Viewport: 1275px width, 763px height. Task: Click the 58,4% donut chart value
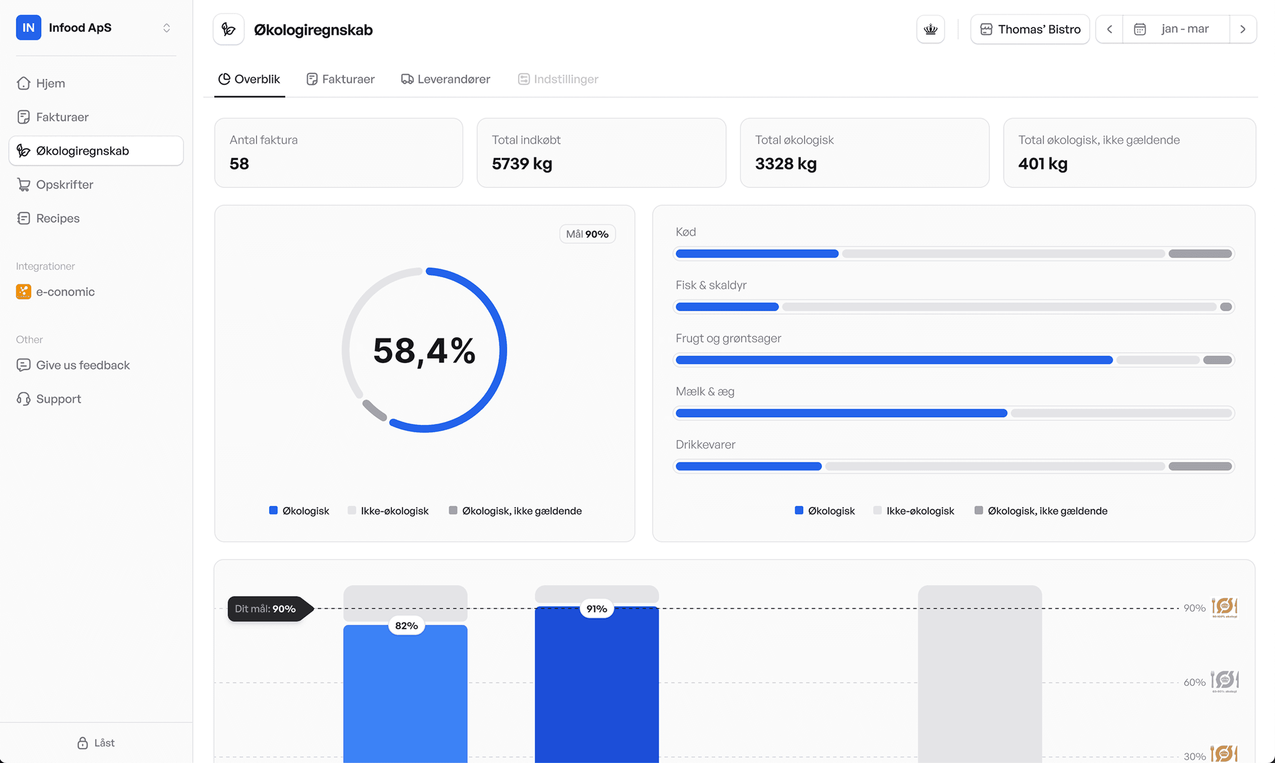point(425,351)
